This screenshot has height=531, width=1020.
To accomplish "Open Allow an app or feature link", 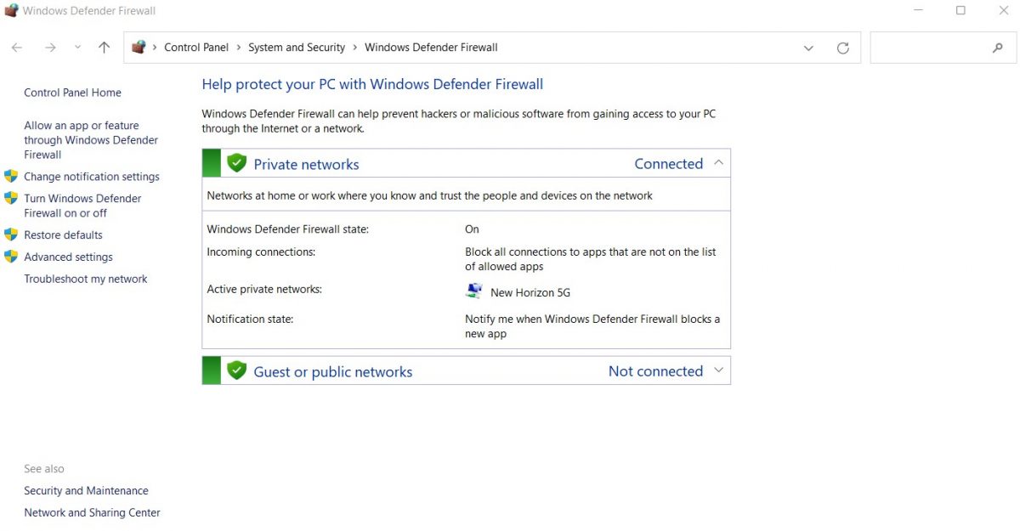I will [91, 140].
